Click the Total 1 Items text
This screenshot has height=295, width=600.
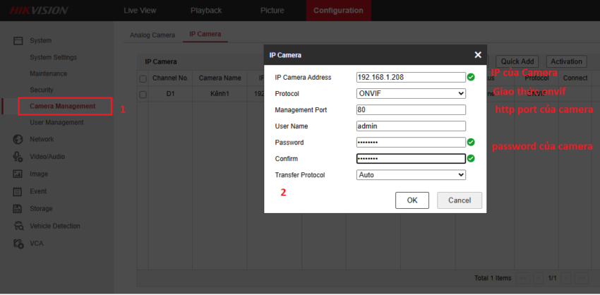point(493,278)
